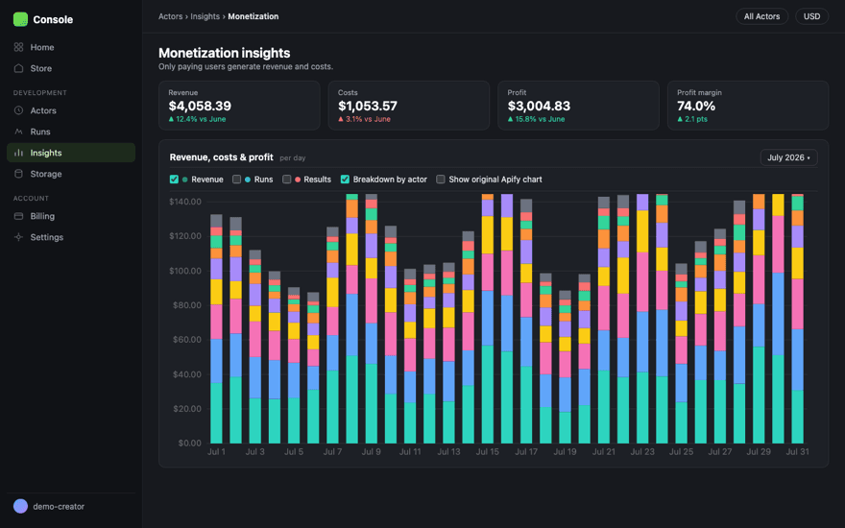Click the Jul 31 stacked bar

pos(798,319)
